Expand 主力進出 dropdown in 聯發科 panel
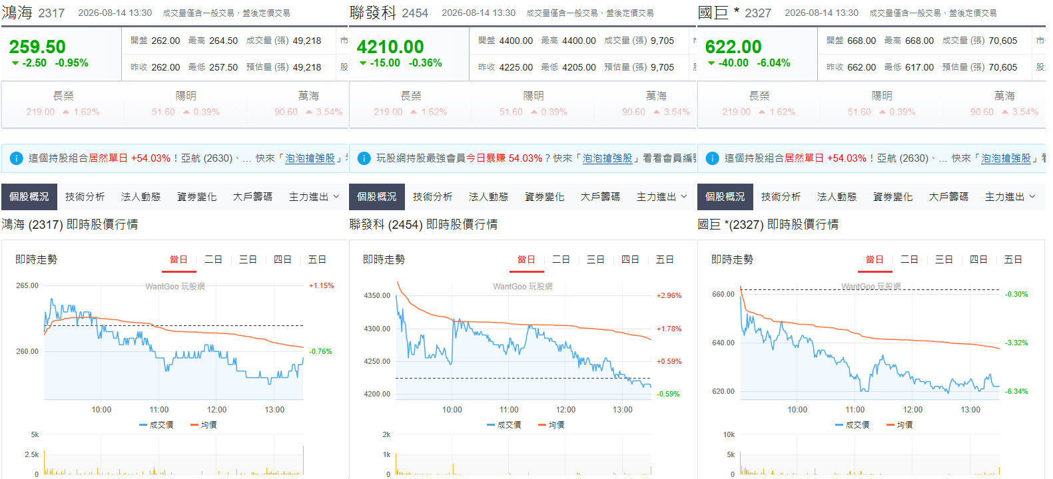This screenshot has width=1053, height=479. (x=662, y=197)
